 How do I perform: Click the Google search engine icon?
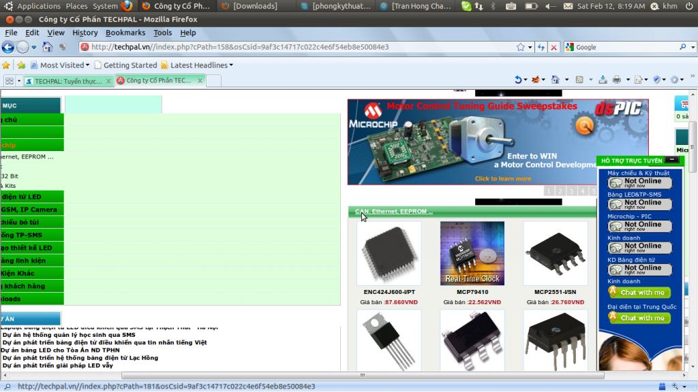(x=570, y=47)
